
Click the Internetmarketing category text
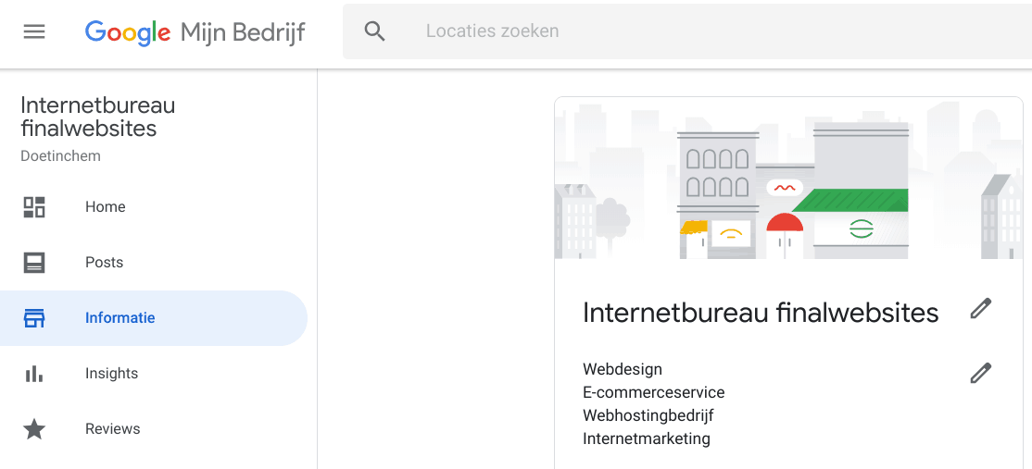[x=647, y=438]
